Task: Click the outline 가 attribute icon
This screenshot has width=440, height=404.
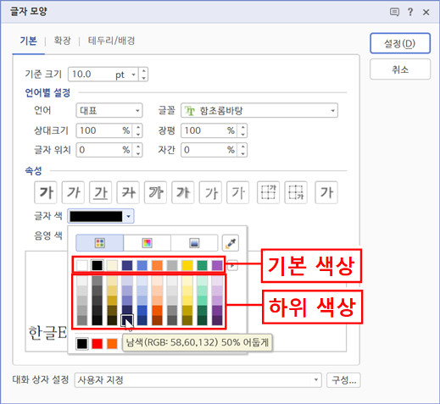Action: pos(155,192)
